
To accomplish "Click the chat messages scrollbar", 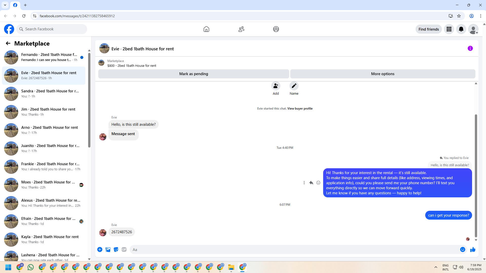I will (x=476, y=176).
